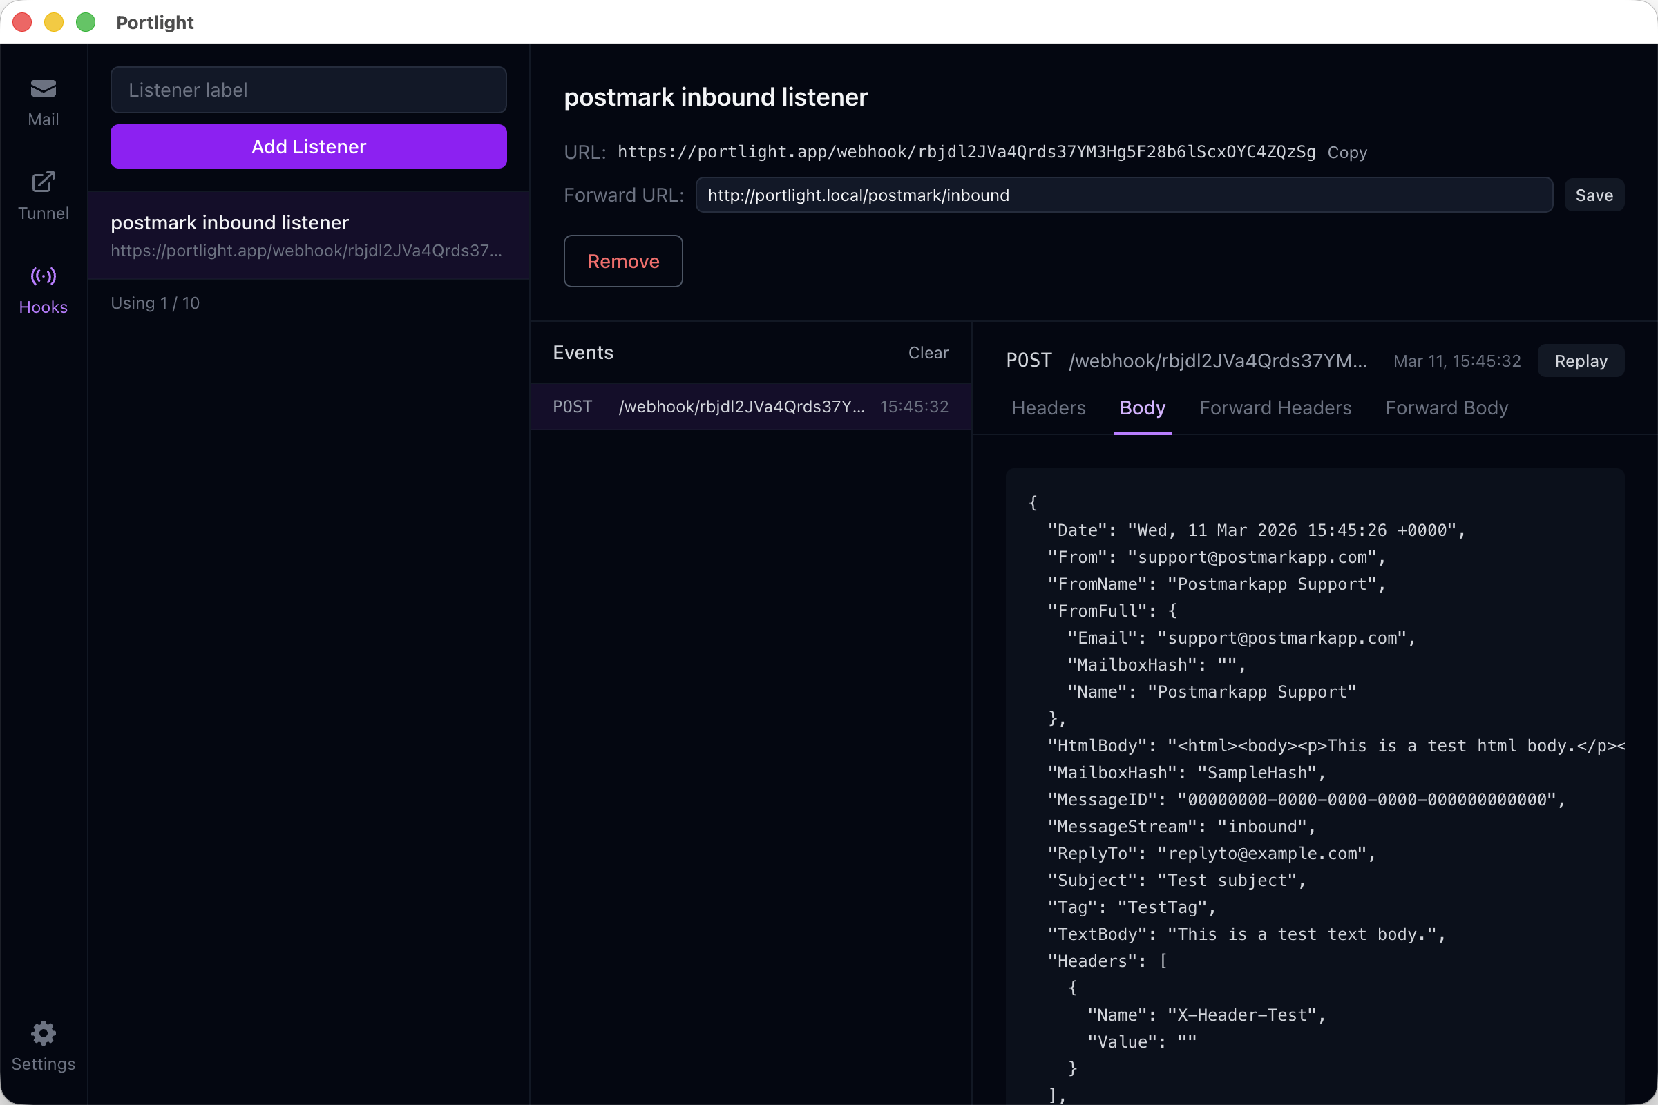Remove the postmark inbound listener
The image size is (1658, 1105).
pyautogui.click(x=622, y=262)
